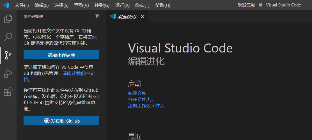The image size is (312, 140).
Task: Click the 初始化存储库 button
Action: click(61, 55)
